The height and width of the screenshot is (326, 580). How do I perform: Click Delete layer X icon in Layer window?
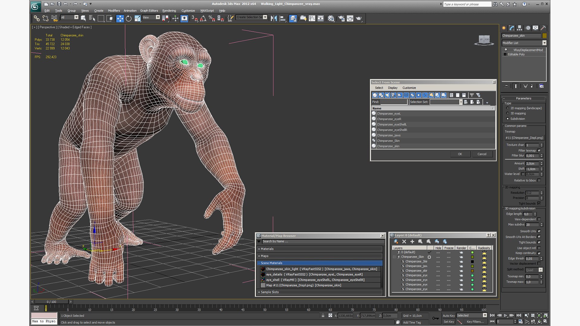(404, 241)
